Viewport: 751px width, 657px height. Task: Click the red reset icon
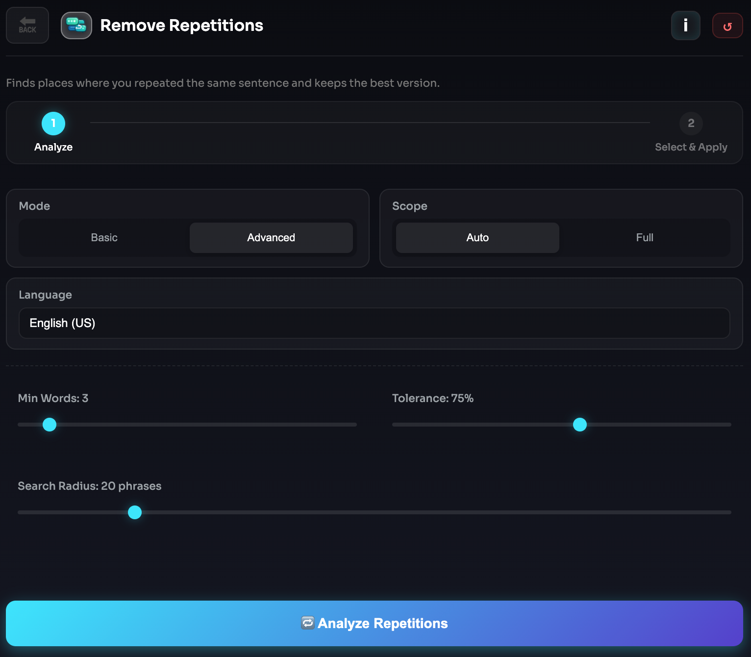click(727, 26)
